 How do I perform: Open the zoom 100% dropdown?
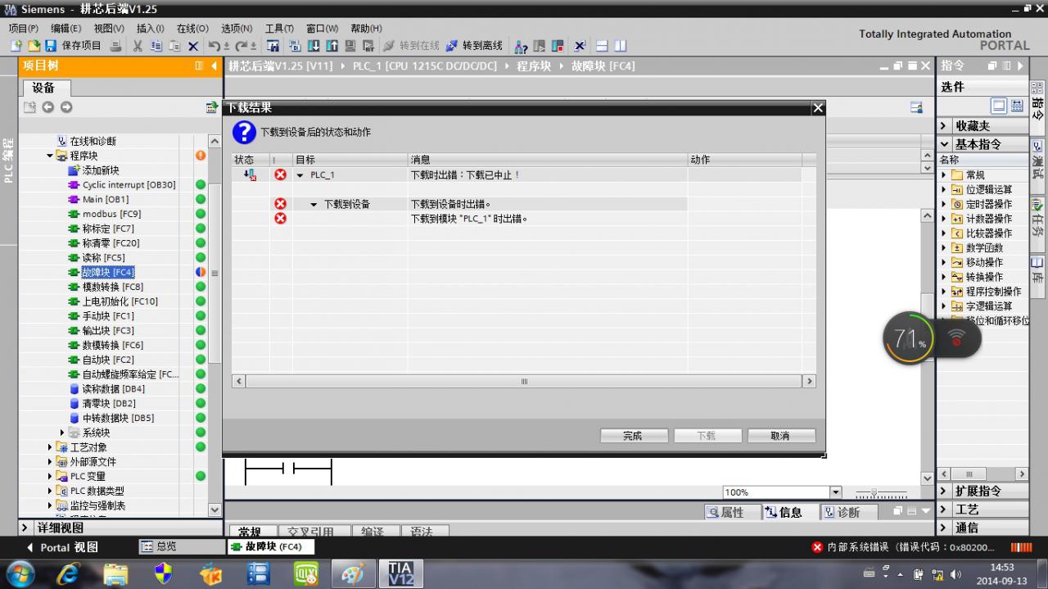click(x=836, y=492)
